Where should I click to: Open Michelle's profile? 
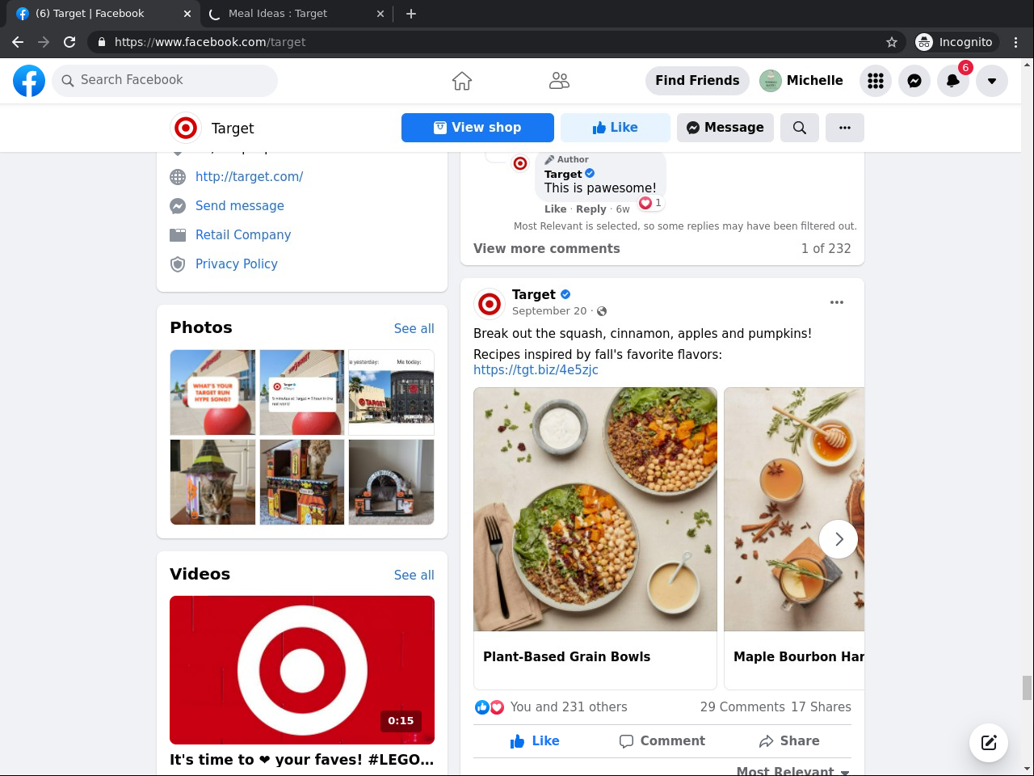click(x=801, y=81)
